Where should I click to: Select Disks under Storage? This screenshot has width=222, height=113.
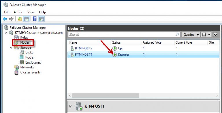(x=29, y=52)
